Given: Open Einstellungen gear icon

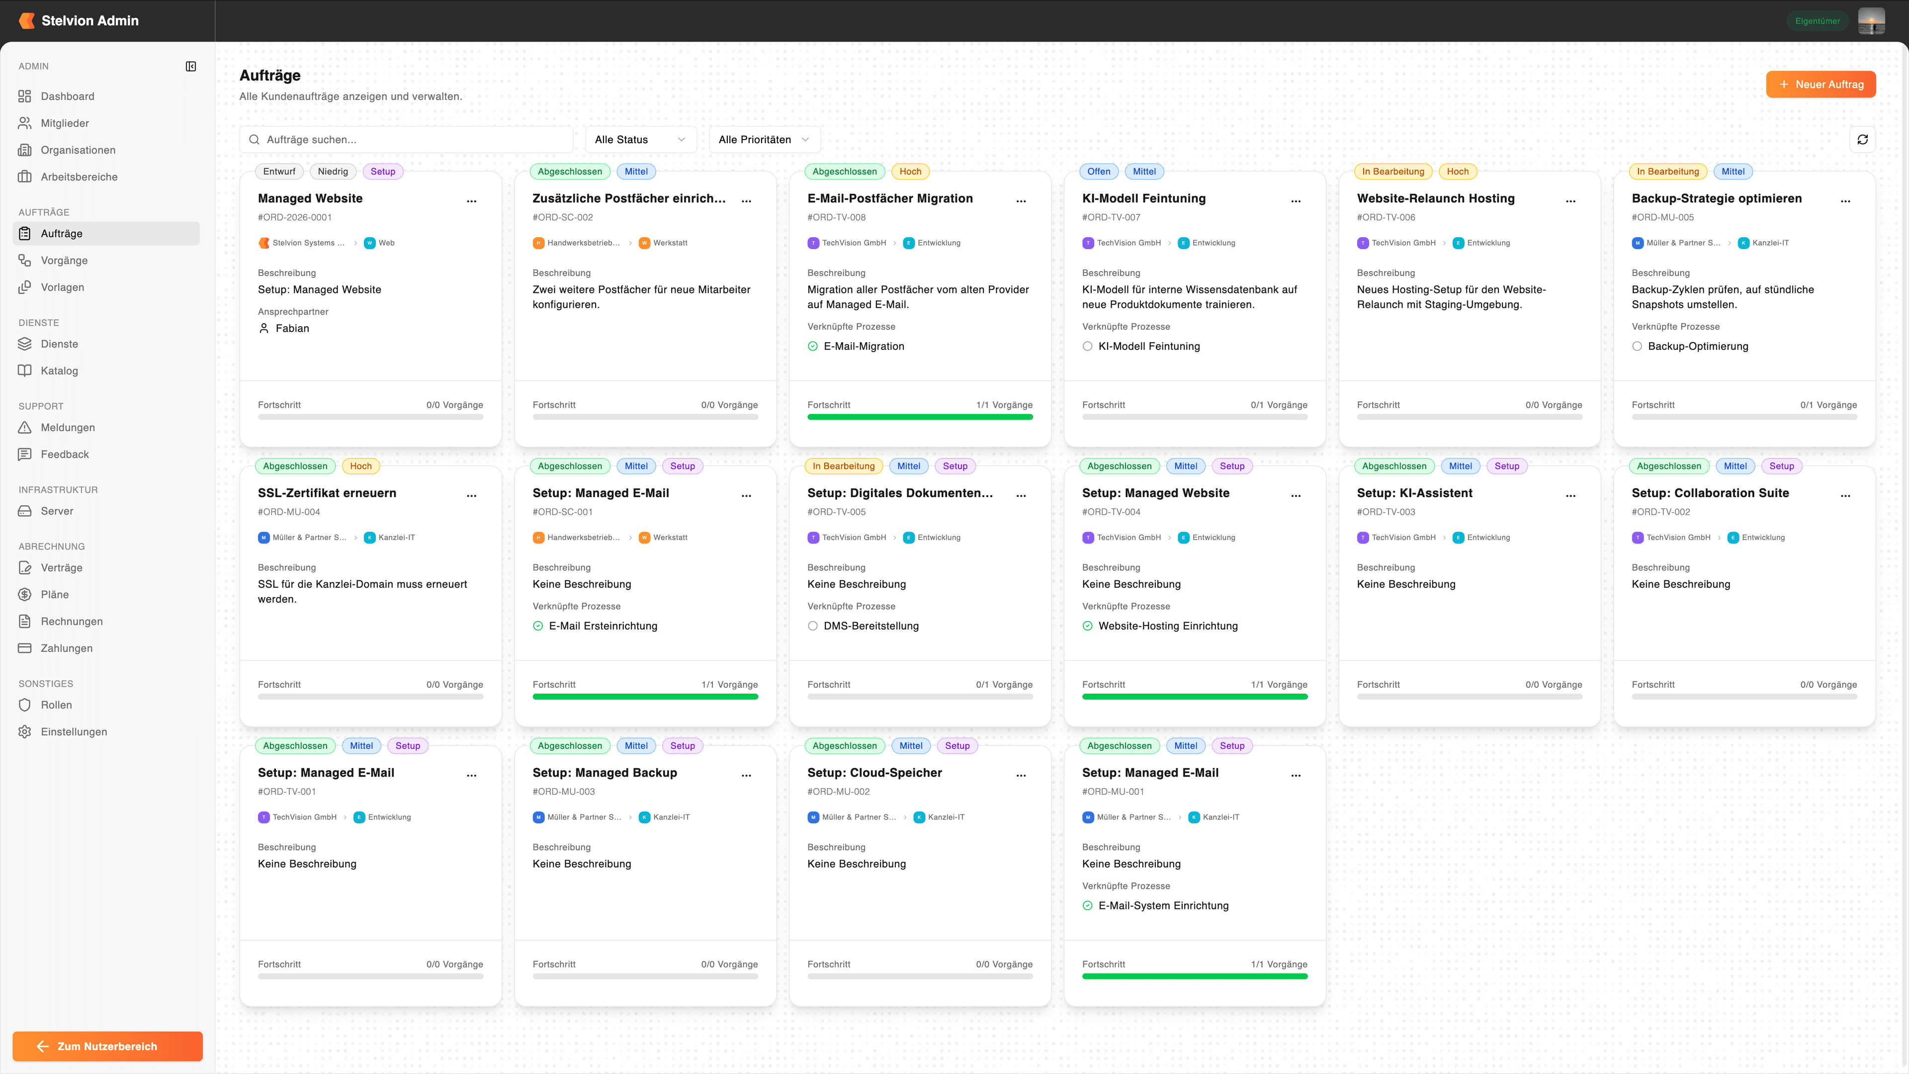Looking at the screenshot, I should pyautogui.click(x=24, y=731).
